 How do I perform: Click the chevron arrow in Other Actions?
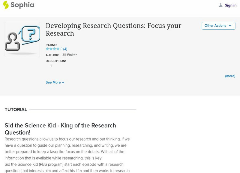coord(230,26)
